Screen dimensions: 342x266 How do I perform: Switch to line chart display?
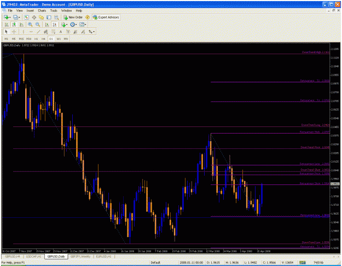coord(21,25)
